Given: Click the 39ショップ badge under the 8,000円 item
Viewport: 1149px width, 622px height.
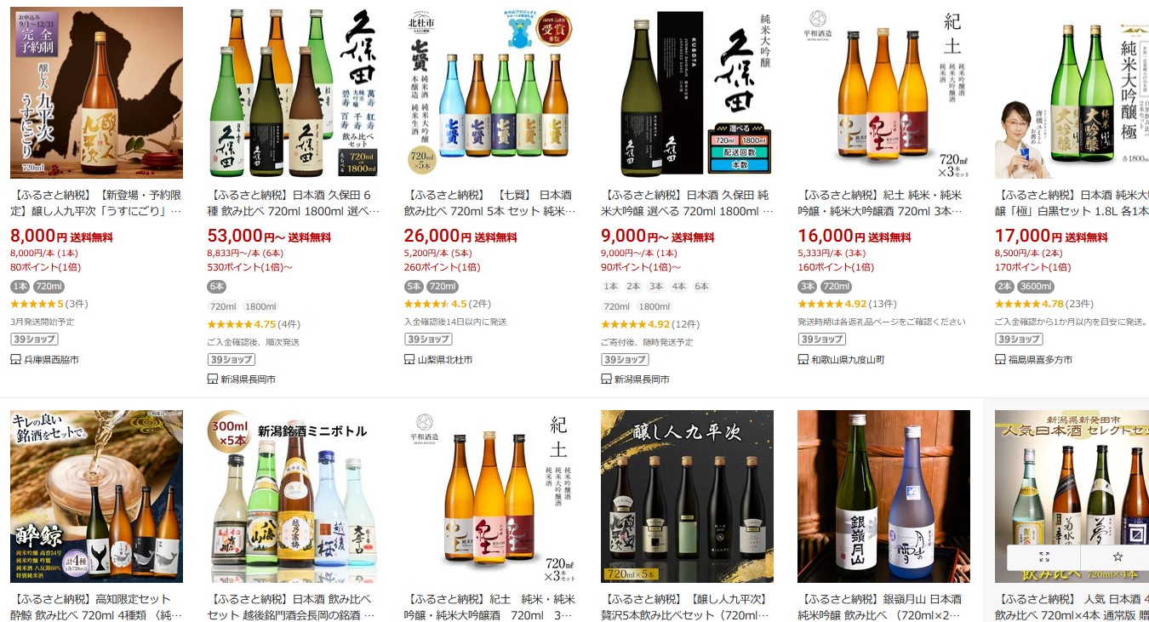Looking at the screenshot, I should click(34, 339).
